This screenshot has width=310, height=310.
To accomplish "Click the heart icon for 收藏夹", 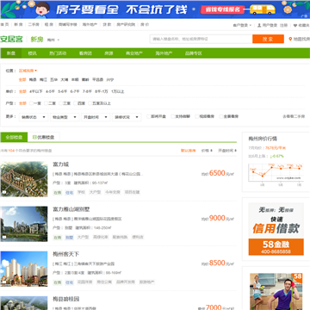I will (x=295, y=25).
